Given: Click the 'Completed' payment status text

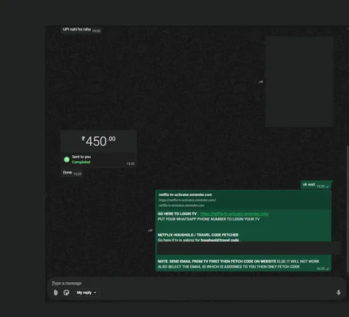Looking at the screenshot, I should [81, 162].
